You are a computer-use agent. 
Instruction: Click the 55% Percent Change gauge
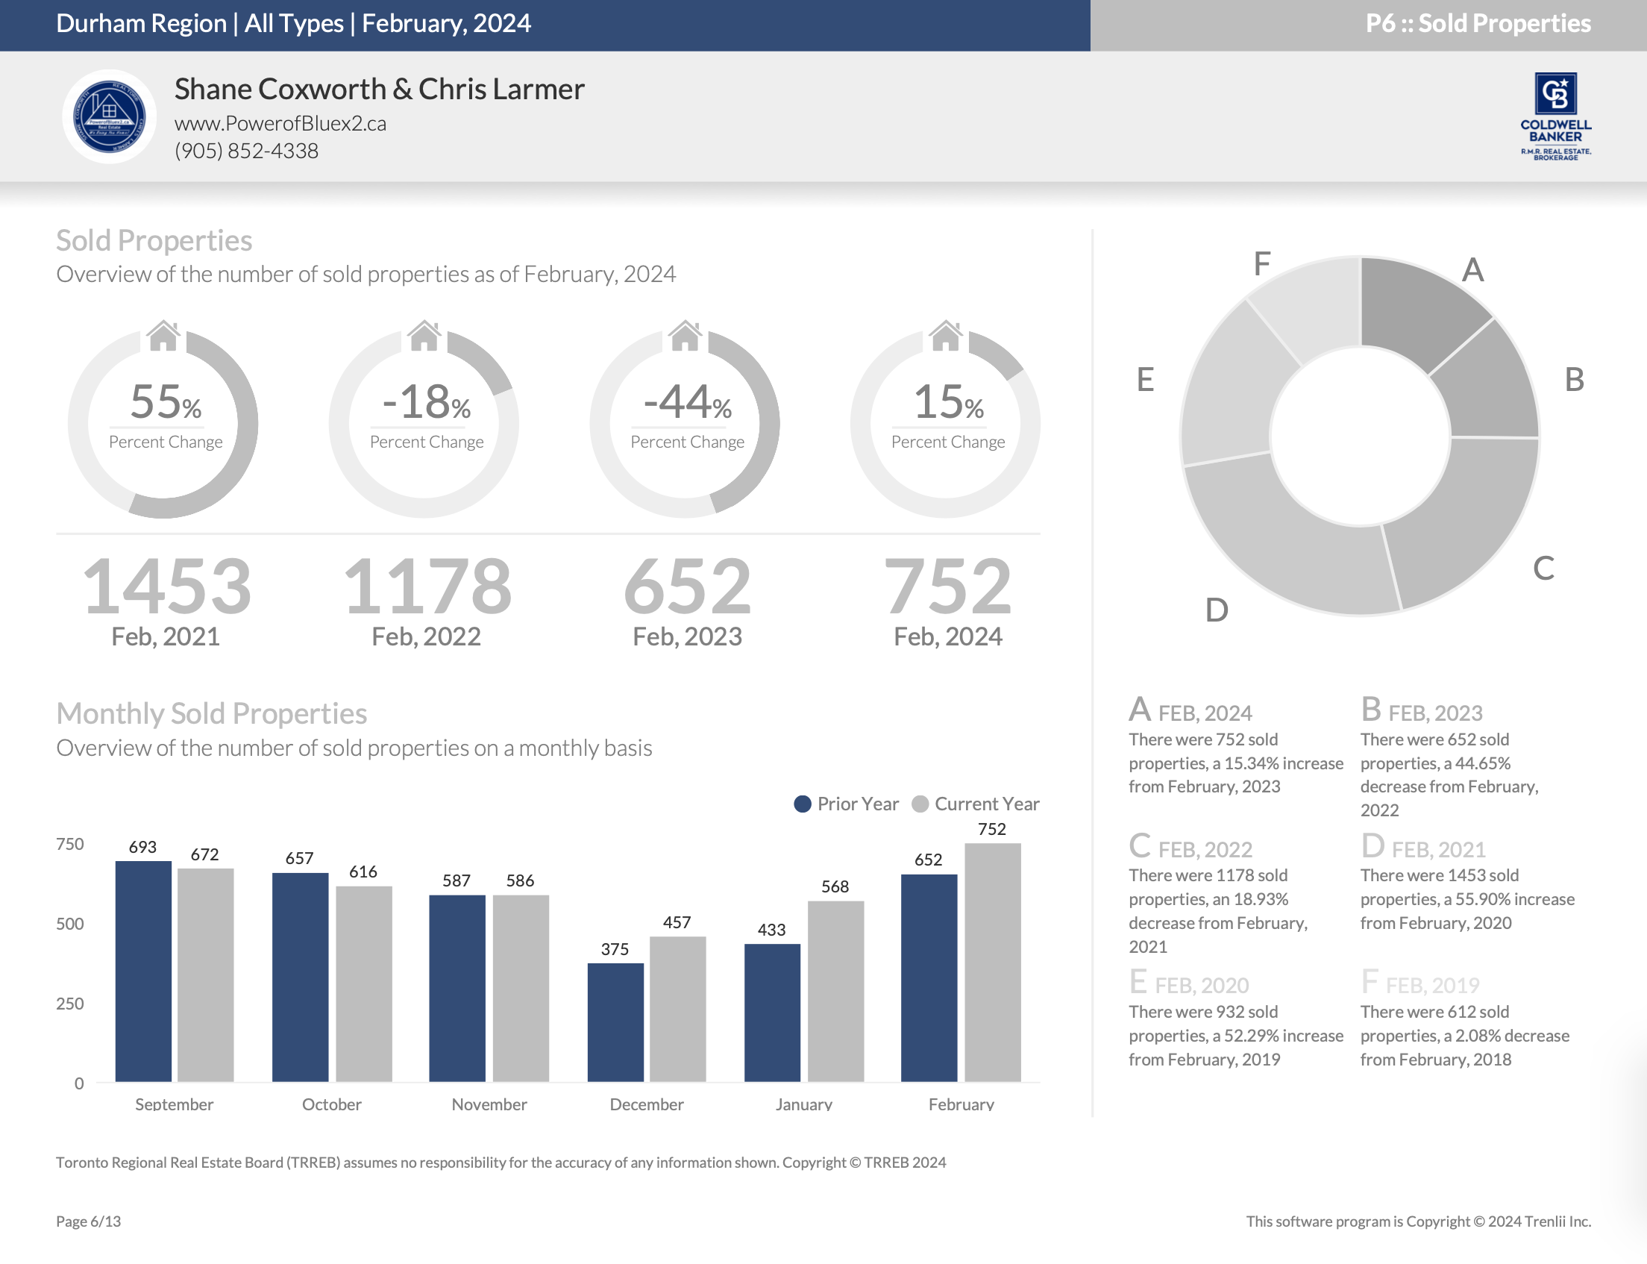coord(163,423)
